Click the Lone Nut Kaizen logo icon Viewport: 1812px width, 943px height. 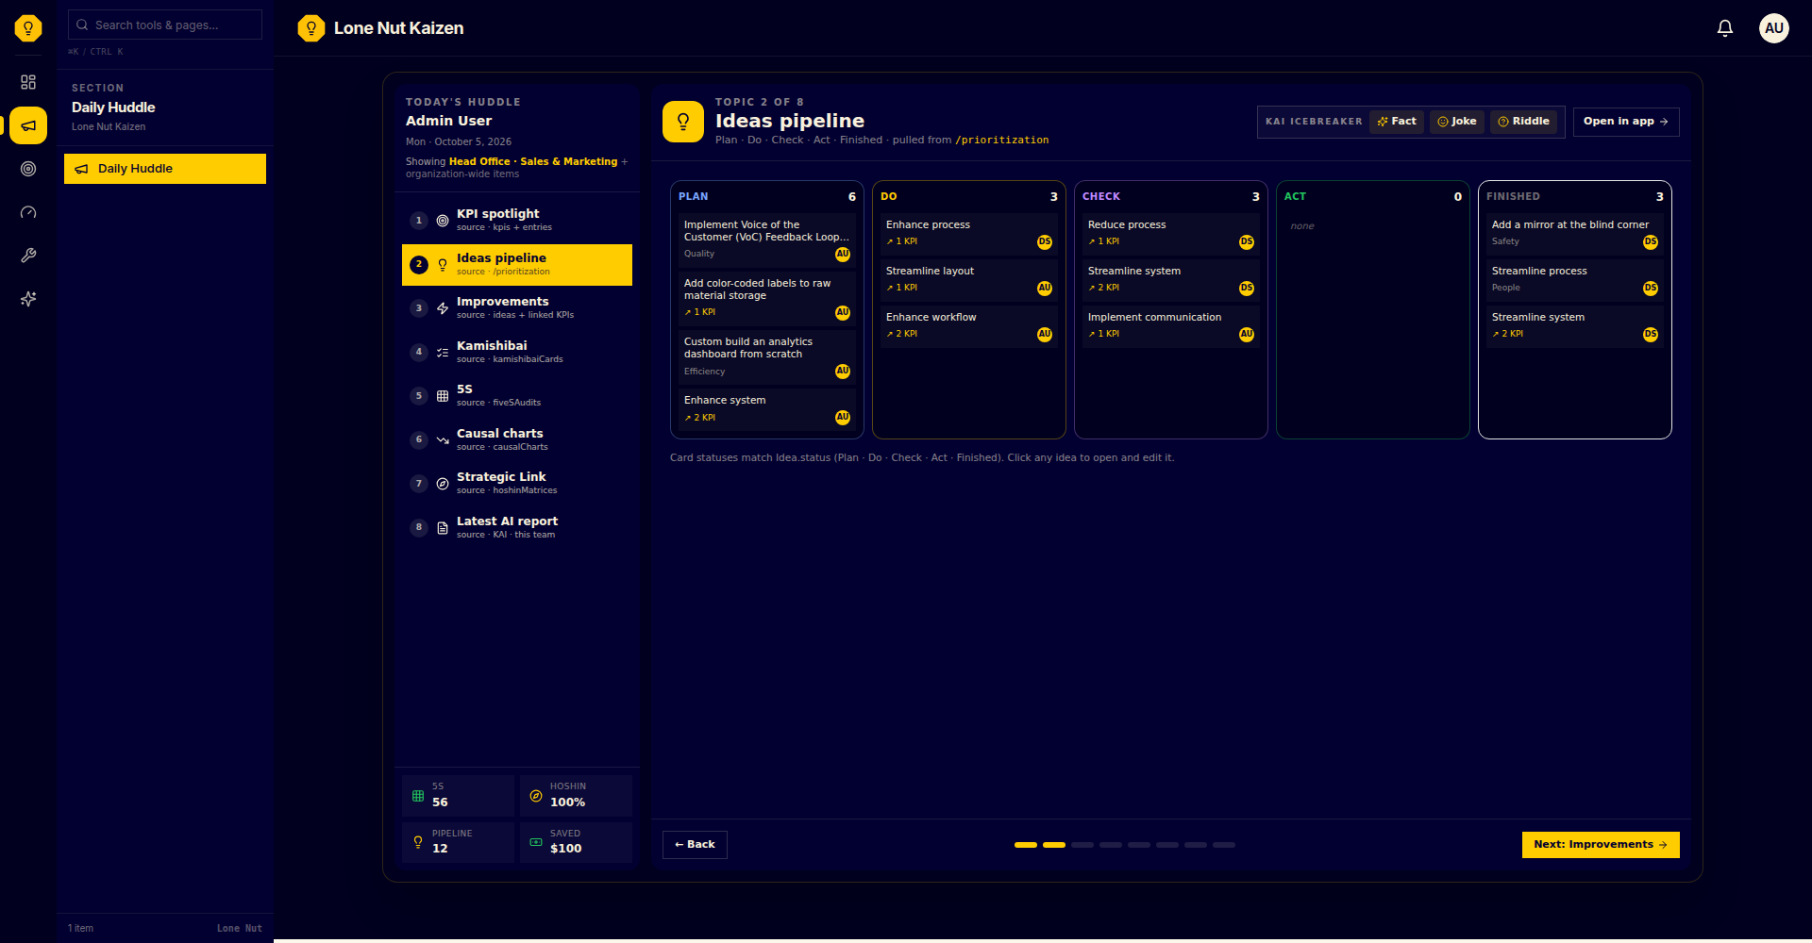point(311,28)
